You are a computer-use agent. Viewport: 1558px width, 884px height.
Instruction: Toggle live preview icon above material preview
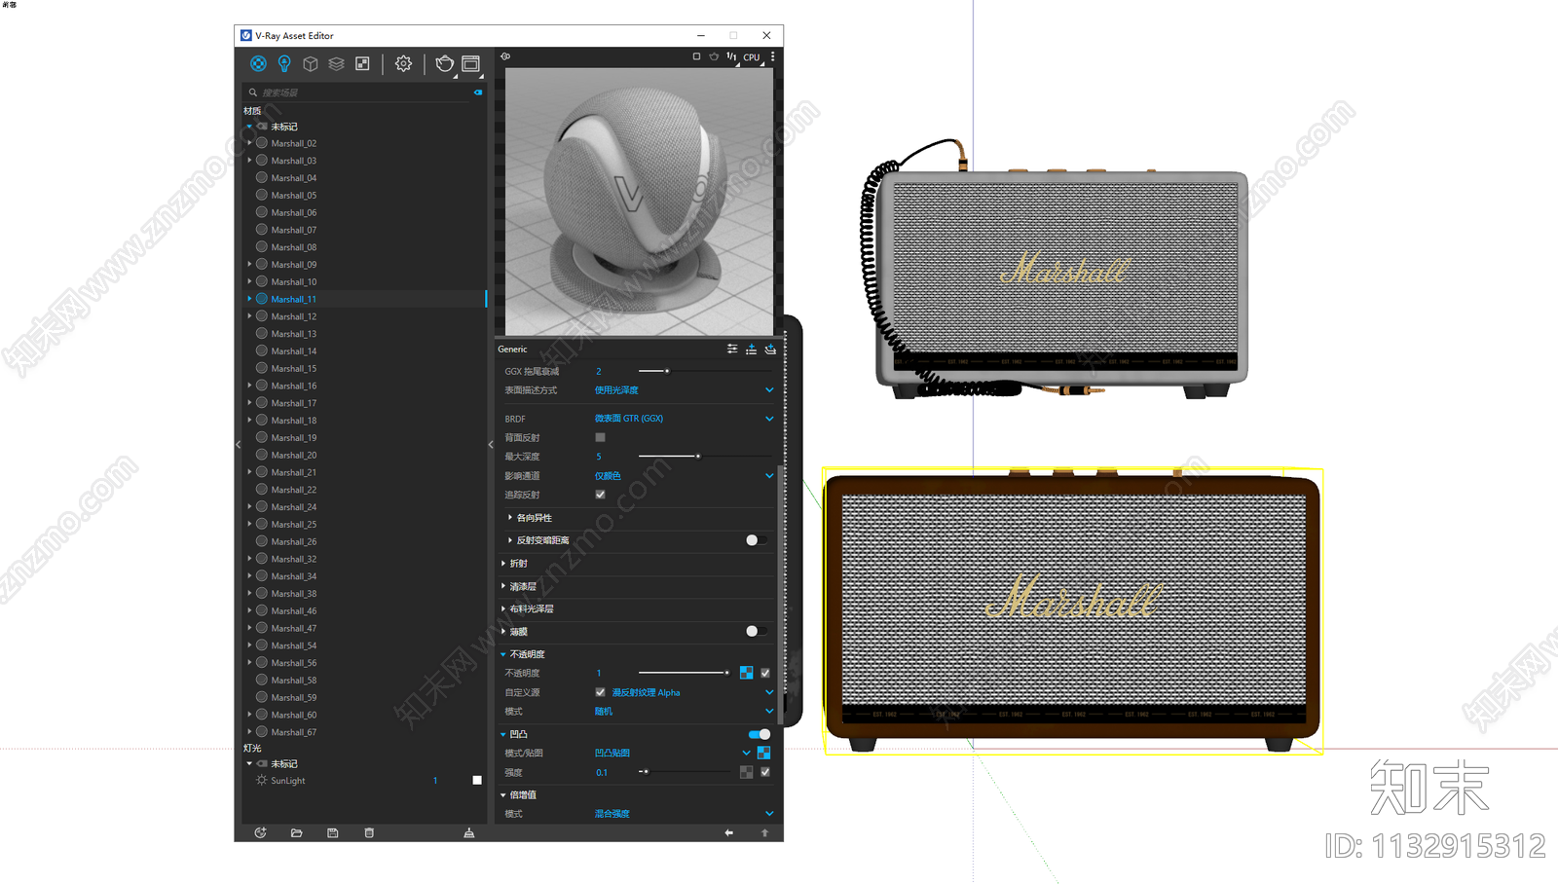[505, 56]
